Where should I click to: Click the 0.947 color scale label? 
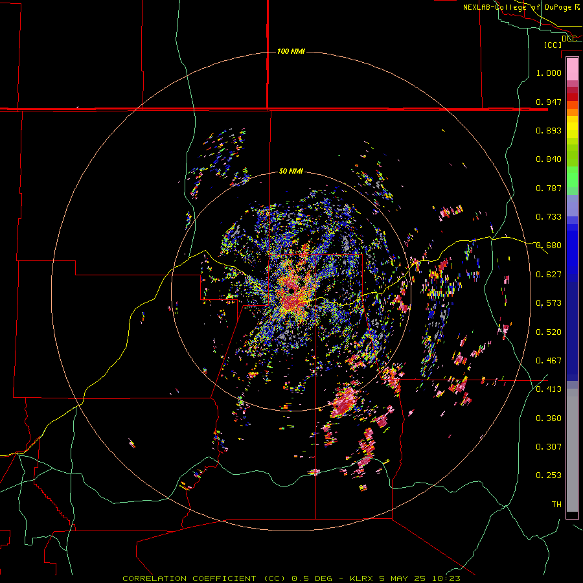[549, 102]
